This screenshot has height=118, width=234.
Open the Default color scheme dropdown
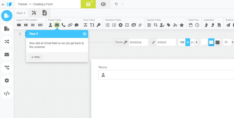click(x=166, y=42)
